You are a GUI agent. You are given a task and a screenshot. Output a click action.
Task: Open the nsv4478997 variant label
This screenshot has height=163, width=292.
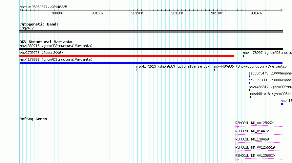coord(267,53)
